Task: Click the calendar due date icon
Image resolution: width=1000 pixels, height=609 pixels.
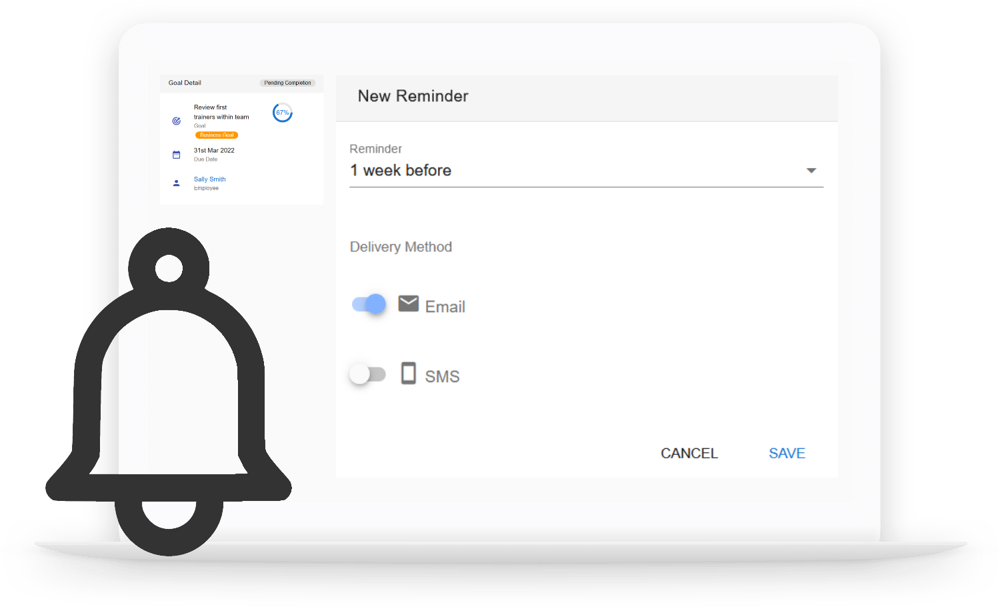Action: coord(177,155)
